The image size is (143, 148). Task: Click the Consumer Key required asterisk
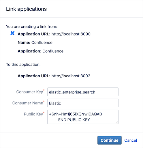[44, 90]
